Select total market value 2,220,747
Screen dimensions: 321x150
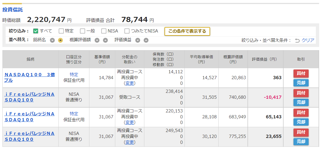tap(46, 20)
